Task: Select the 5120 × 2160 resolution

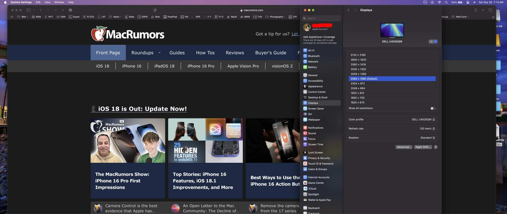Action: coord(392,55)
